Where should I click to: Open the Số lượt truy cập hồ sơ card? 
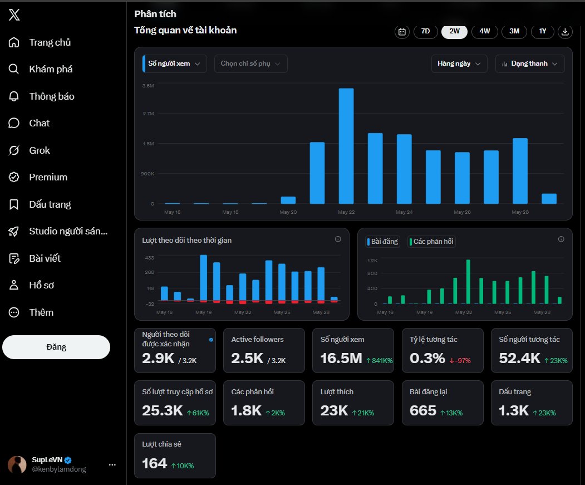175,403
